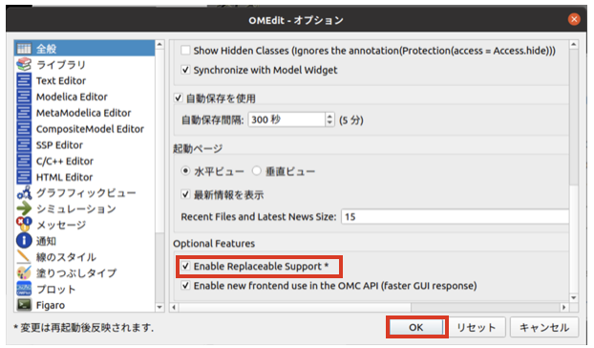Click the C/C++ Editor page icon
The width and height of the screenshot is (594, 348).
click(x=24, y=162)
